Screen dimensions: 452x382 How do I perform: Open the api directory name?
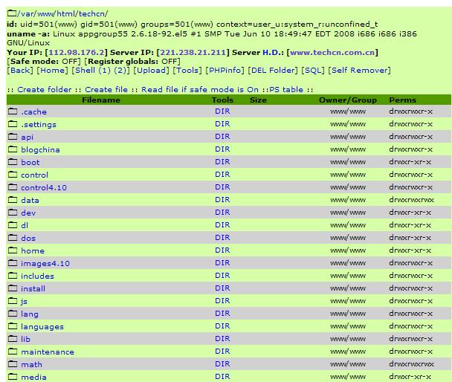[27, 137]
